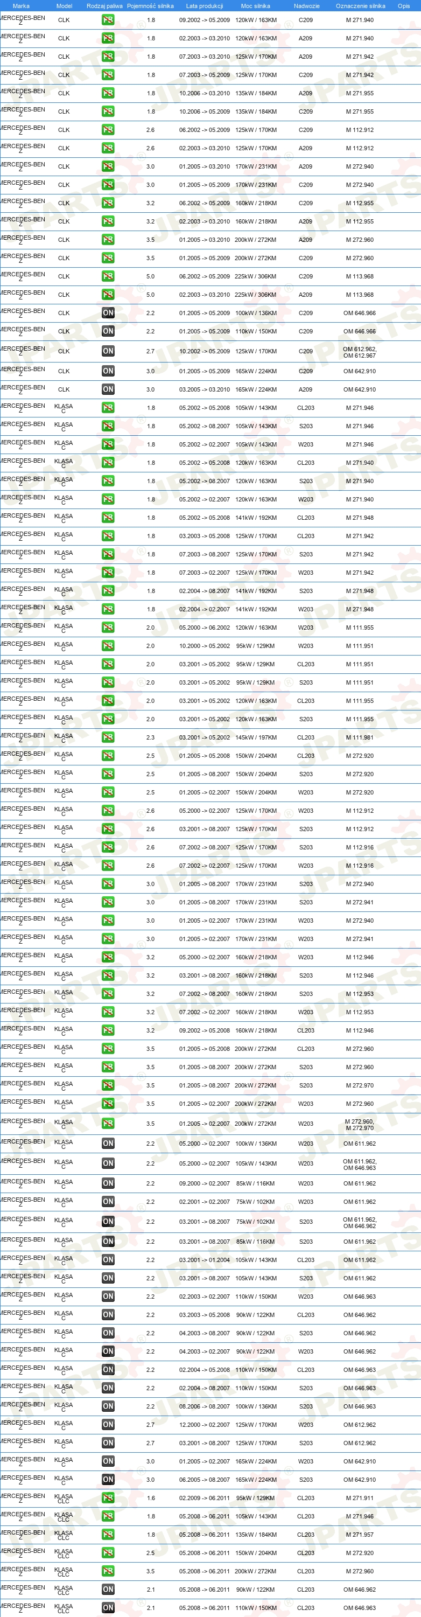Click ON icon in Klasa CLC 110kW / 150KM row

pos(108,1608)
